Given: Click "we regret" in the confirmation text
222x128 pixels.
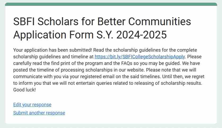Looking at the screenshot, I should click(x=196, y=77).
